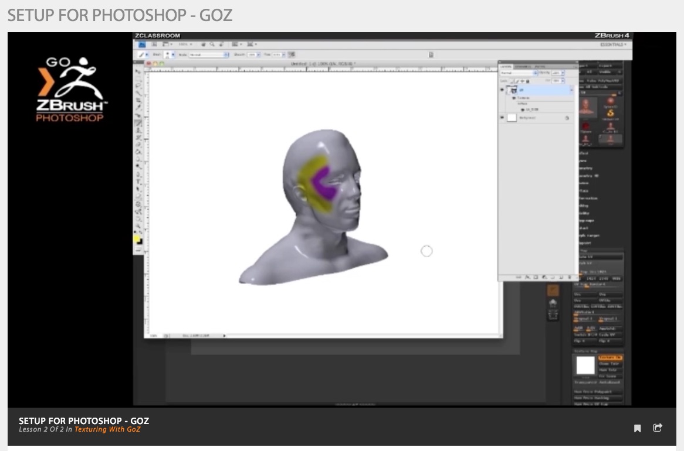Toggle the airbrush option in the options bar

pyautogui.click(x=292, y=54)
